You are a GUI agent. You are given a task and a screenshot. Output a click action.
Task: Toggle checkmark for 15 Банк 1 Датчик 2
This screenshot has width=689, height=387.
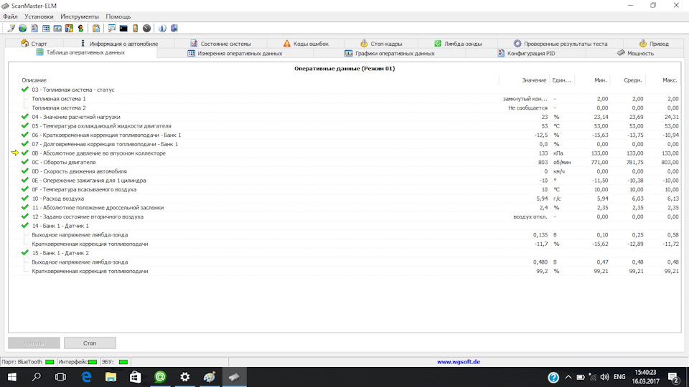[25, 253]
